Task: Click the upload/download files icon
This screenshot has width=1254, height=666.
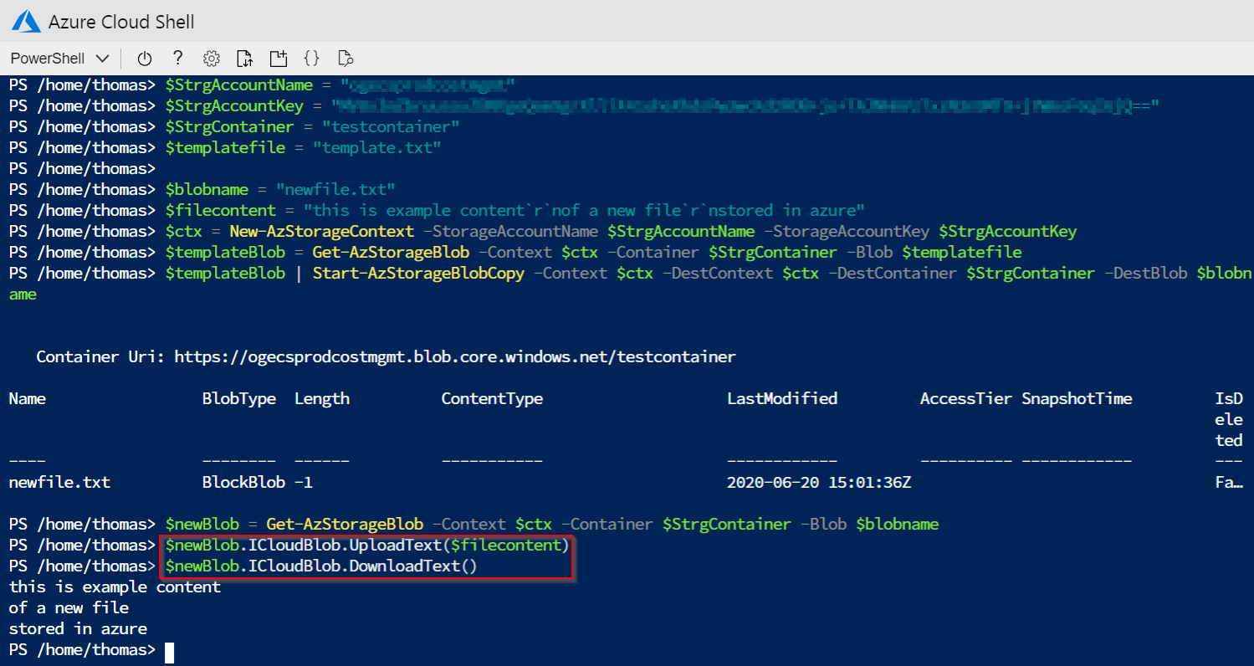Action: tap(244, 58)
